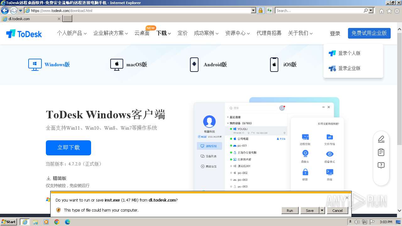Expand 资源中心 menu
This screenshot has width=402, height=226.
tap(237, 33)
